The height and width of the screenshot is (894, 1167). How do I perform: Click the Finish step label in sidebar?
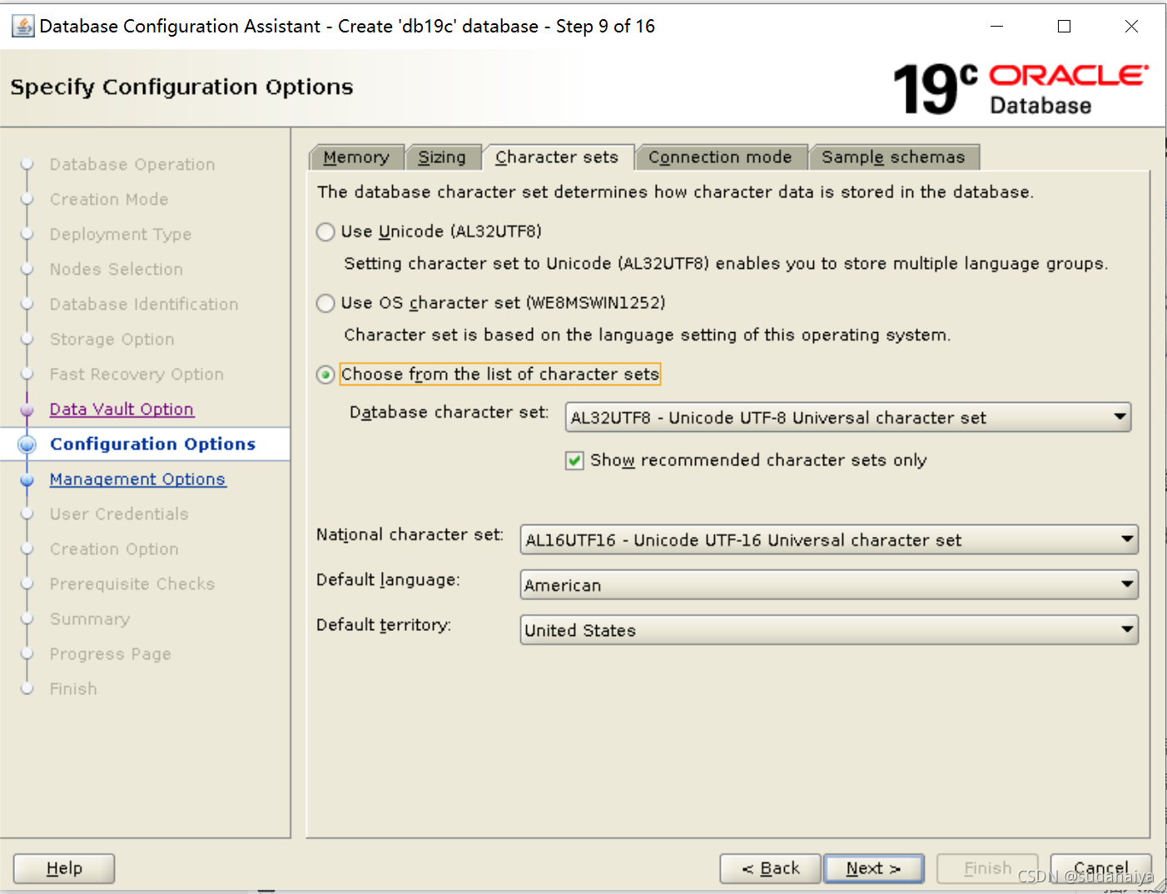pos(73,688)
